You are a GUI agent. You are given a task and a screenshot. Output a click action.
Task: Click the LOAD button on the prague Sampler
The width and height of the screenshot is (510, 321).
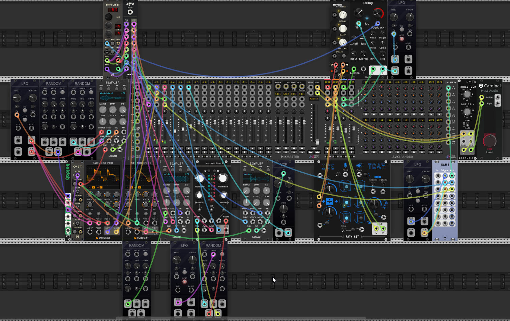(x=245, y=170)
